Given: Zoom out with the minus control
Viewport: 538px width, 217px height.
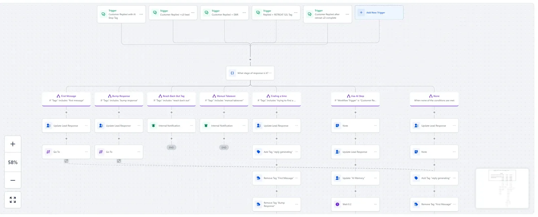Looking at the screenshot, I should pyautogui.click(x=13, y=180).
